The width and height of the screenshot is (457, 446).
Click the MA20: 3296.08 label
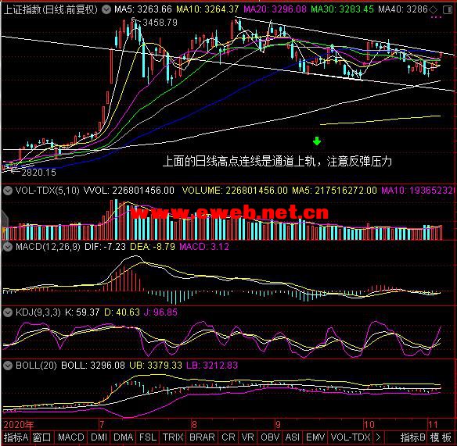[275, 9]
